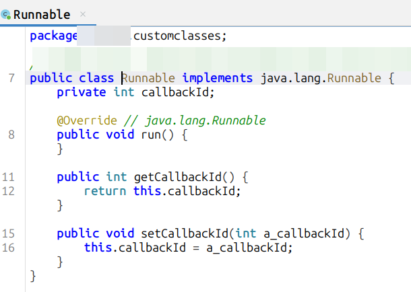The height and width of the screenshot is (292, 411).
Task: Click the 'implements' keyword
Action: tap(218, 78)
